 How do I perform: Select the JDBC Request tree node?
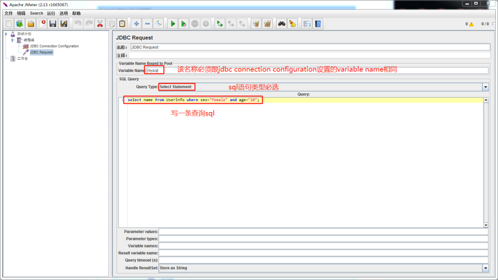click(41, 52)
